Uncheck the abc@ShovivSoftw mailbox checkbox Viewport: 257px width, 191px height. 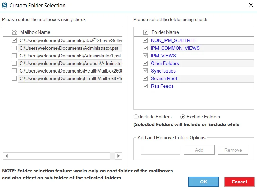[x=14, y=40]
